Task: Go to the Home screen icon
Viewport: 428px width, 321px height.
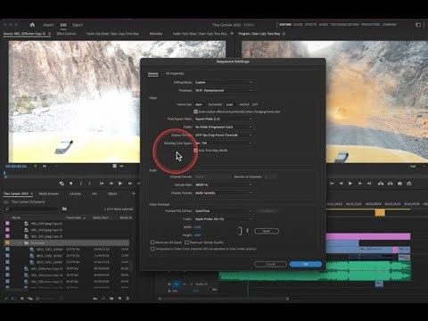Action: [x=32, y=25]
